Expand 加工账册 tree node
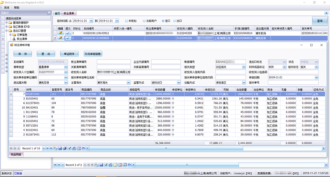Image resolution: width=330 pixels, height=177 pixels. tap(6, 27)
